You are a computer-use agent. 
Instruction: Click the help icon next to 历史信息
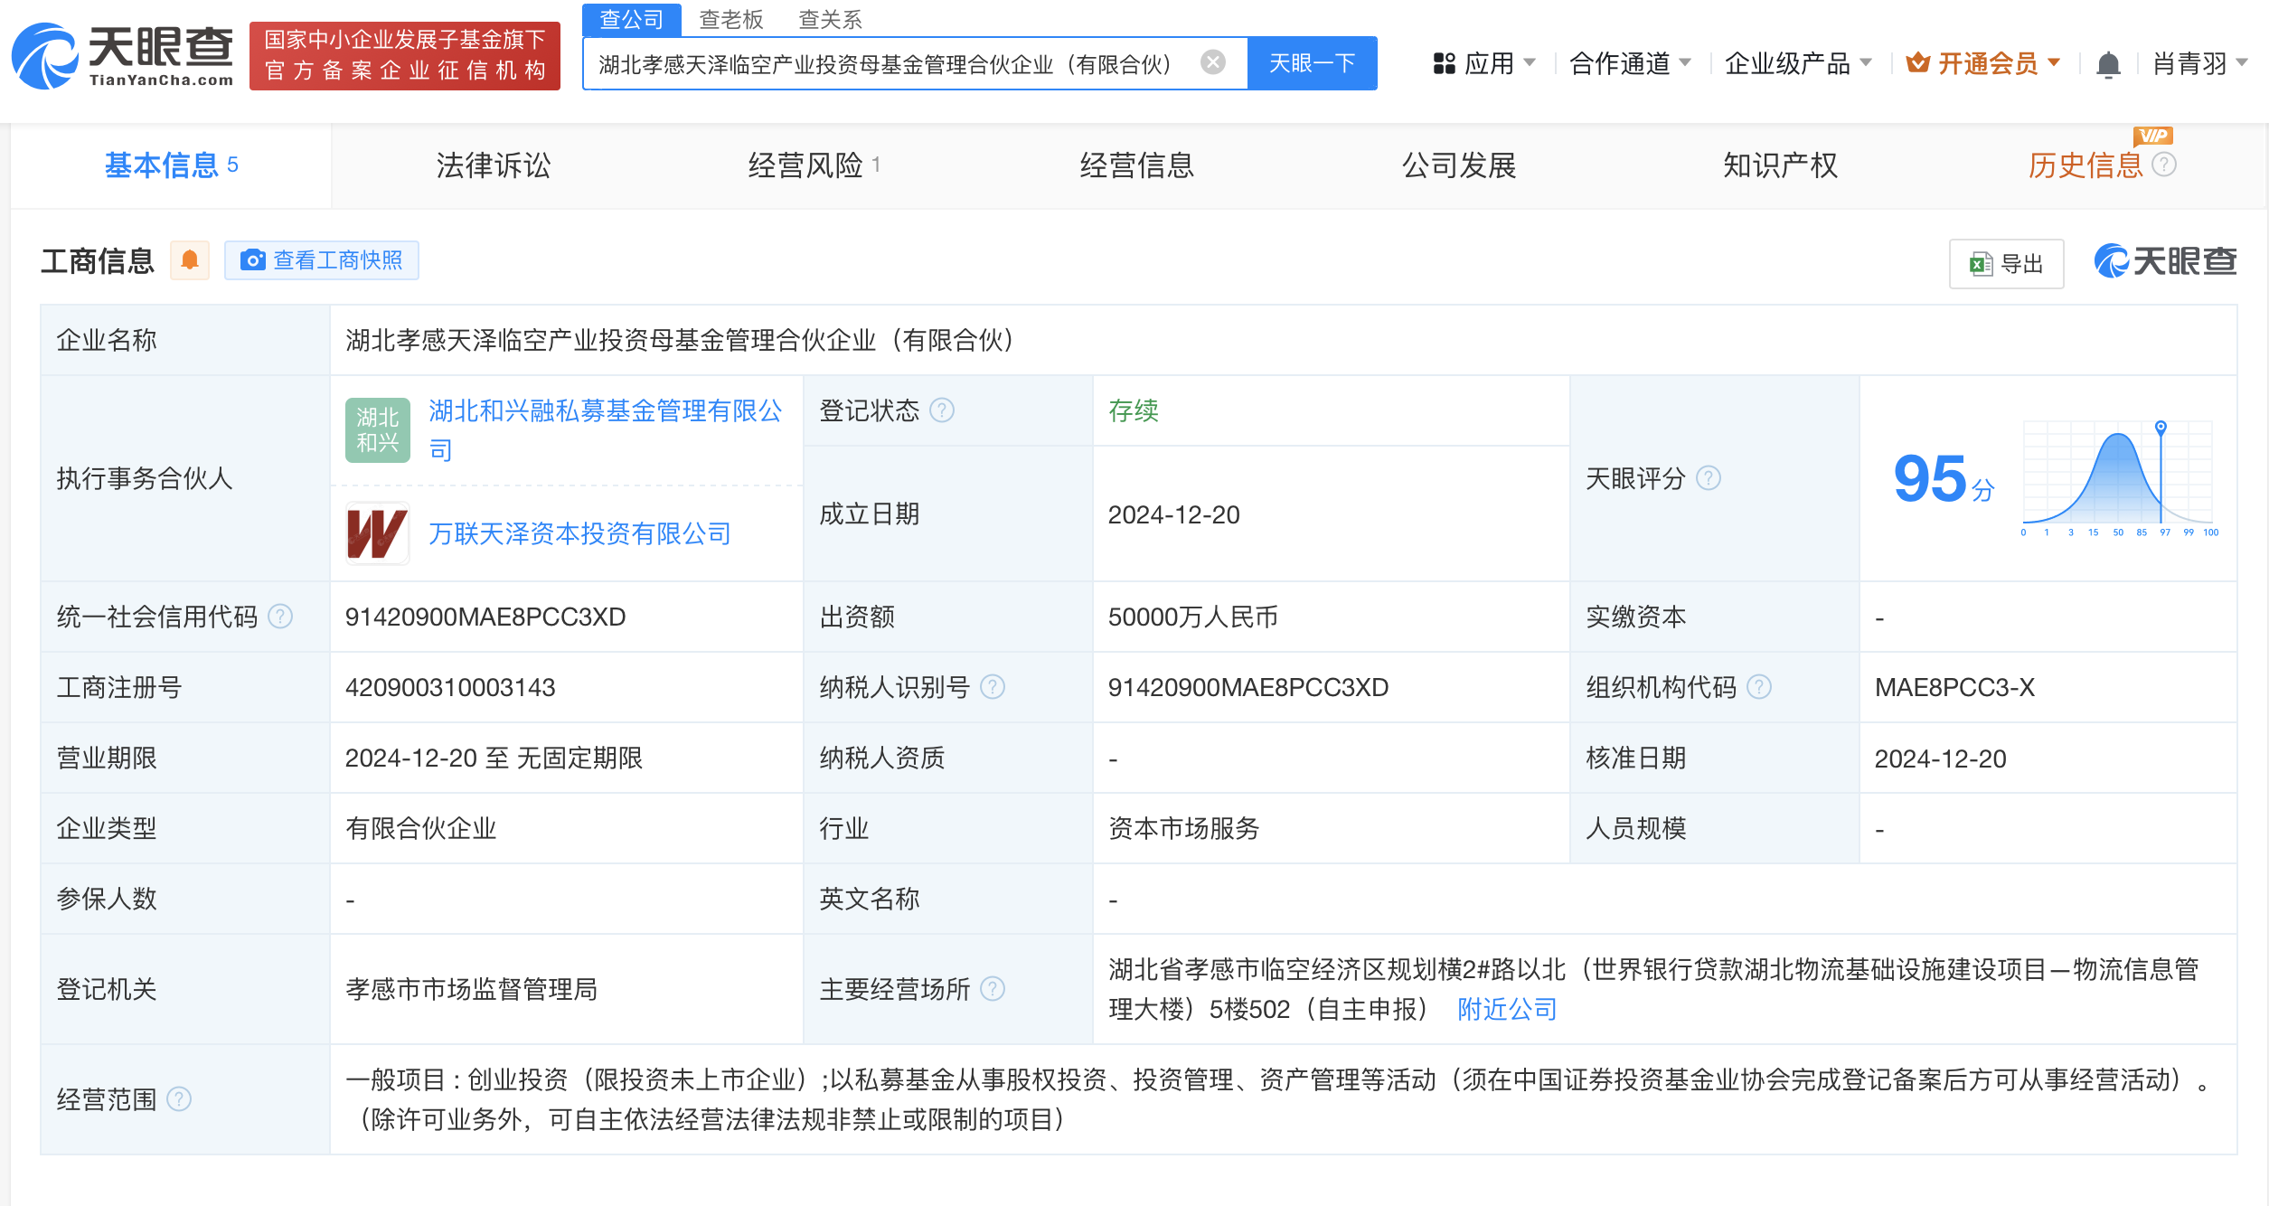[2164, 165]
